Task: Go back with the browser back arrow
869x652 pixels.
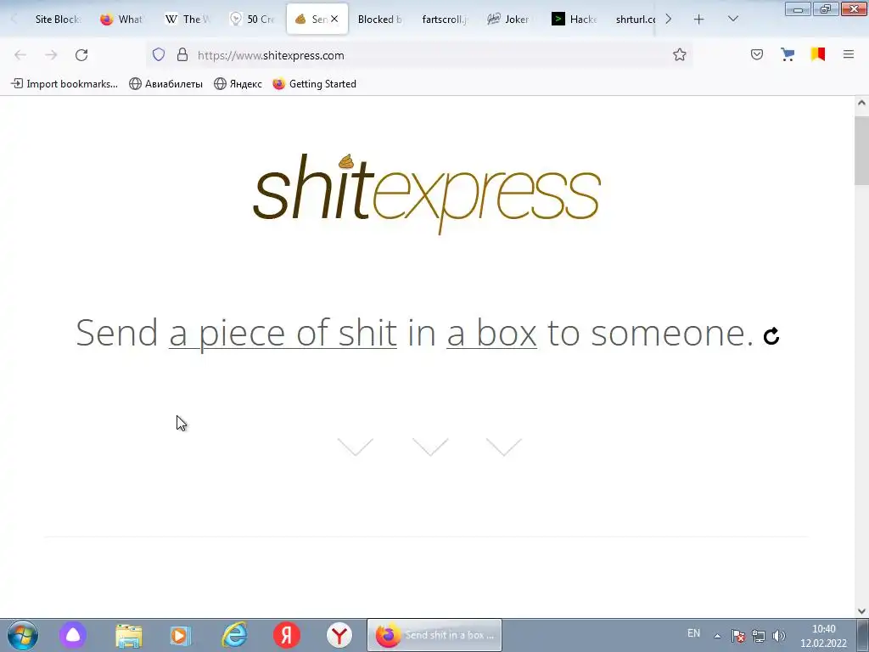Action: (x=20, y=55)
